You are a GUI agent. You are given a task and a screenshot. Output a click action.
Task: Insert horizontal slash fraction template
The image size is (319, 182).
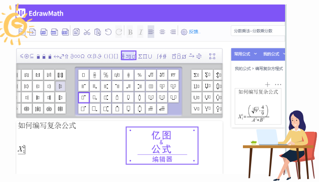click(x=117, y=75)
